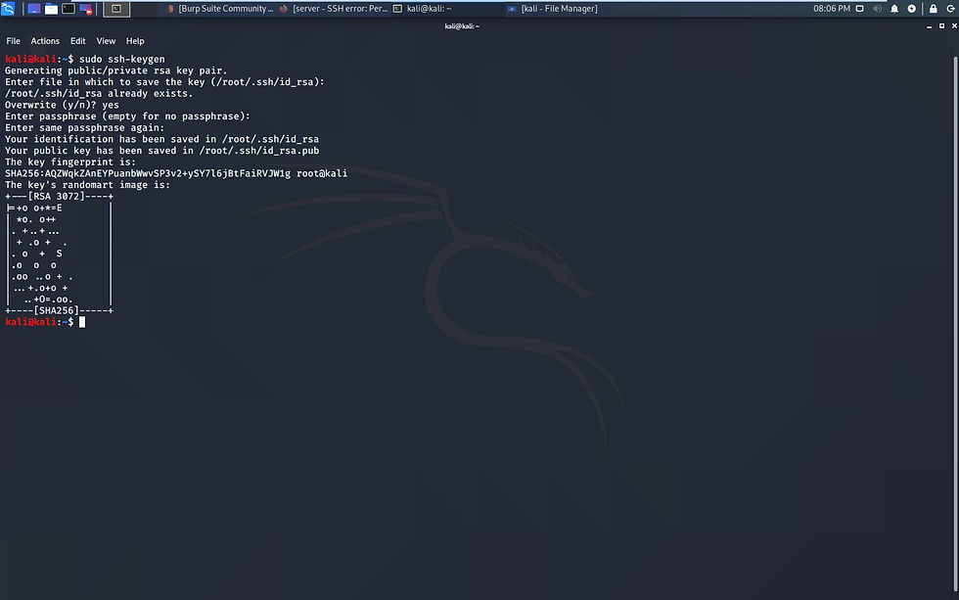Open the display tray icon next to the clock
This screenshot has height=600, width=959.
pyautogui.click(x=859, y=9)
